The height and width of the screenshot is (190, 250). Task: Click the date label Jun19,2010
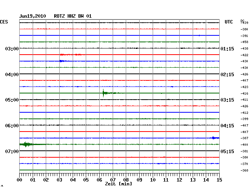click(x=33, y=16)
